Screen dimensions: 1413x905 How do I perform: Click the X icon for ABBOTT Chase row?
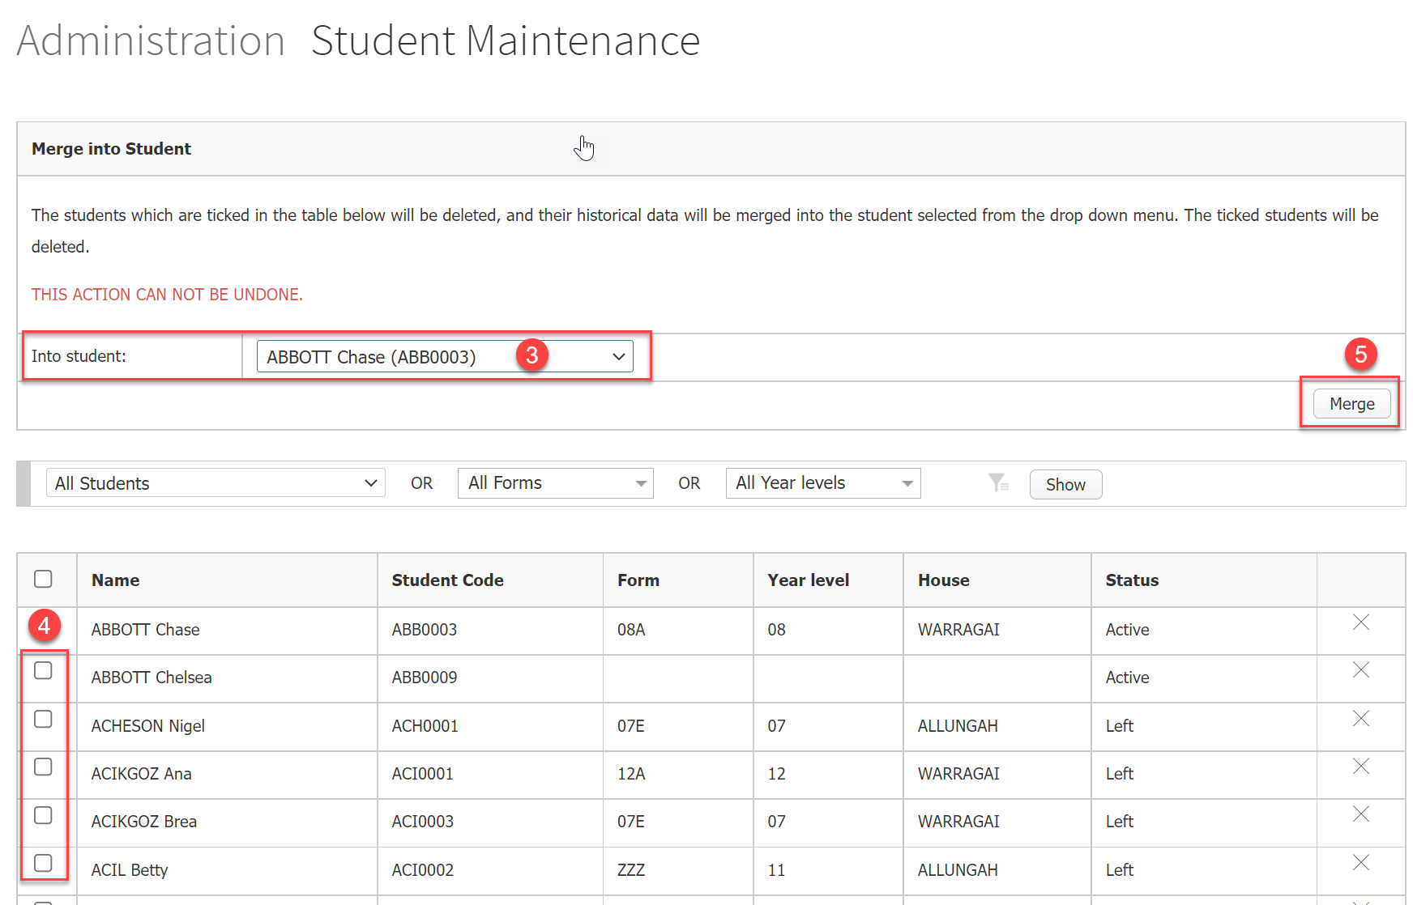coord(1360,622)
